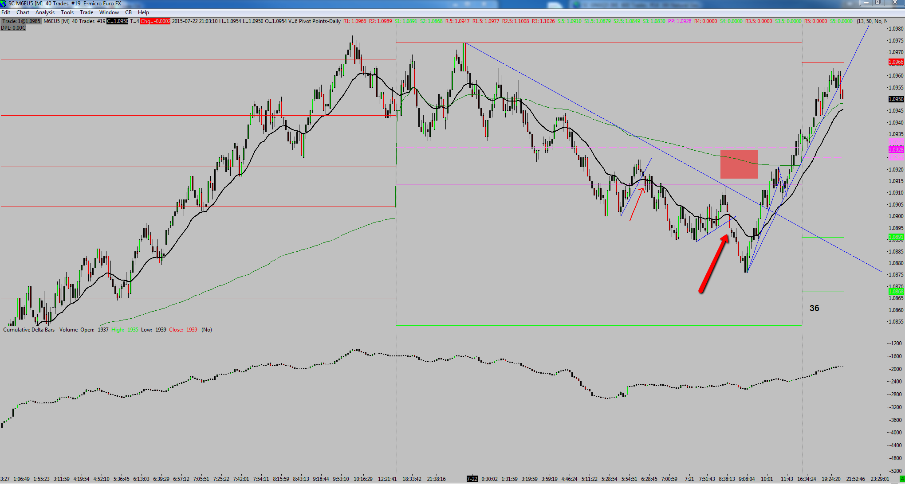
Task: Click the S1: 1.0891 header value
Action: tap(406, 21)
